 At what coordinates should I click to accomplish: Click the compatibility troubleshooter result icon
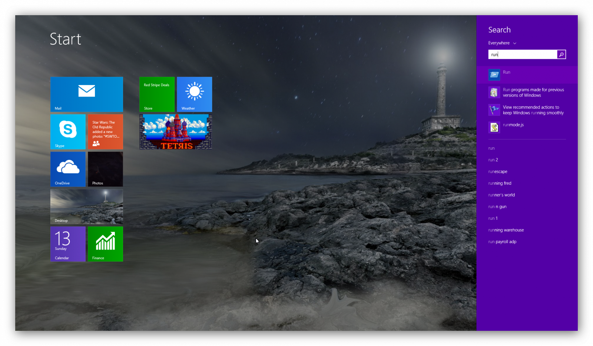[494, 93]
